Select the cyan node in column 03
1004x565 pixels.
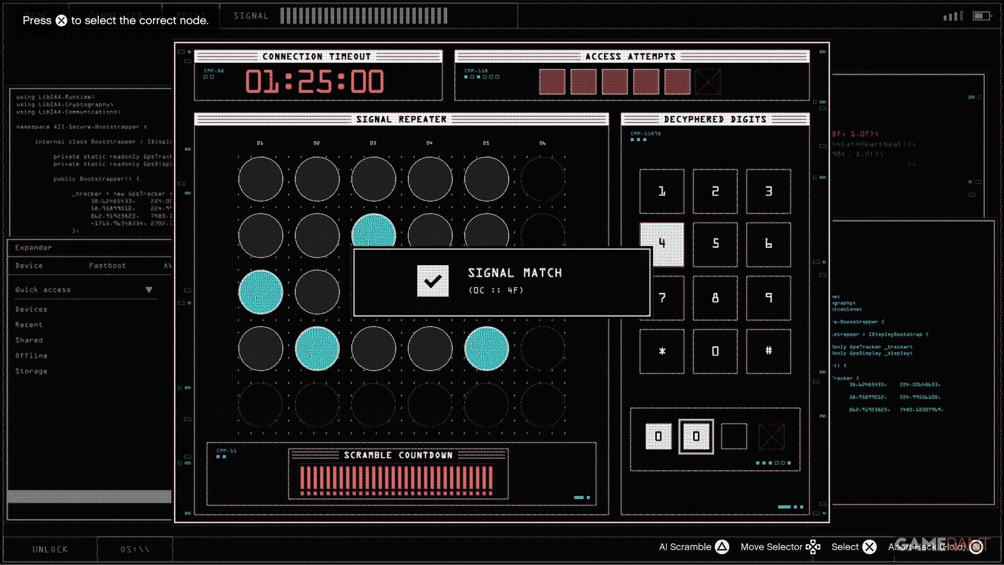click(x=373, y=231)
